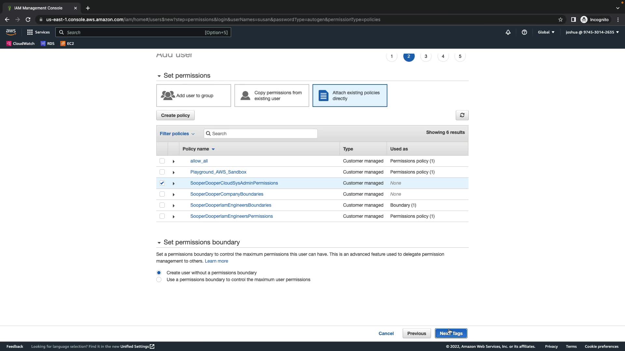Collapse the Set permissions boundary section

point(159,242)
